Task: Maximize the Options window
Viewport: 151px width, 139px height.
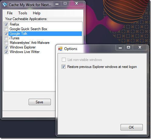Action: click(x=128, y=48)
